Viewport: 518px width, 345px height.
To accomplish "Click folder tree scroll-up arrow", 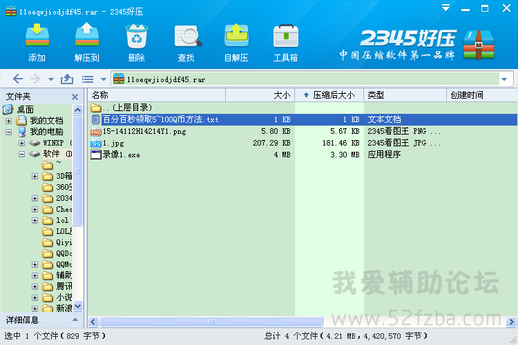I will 77,110.
